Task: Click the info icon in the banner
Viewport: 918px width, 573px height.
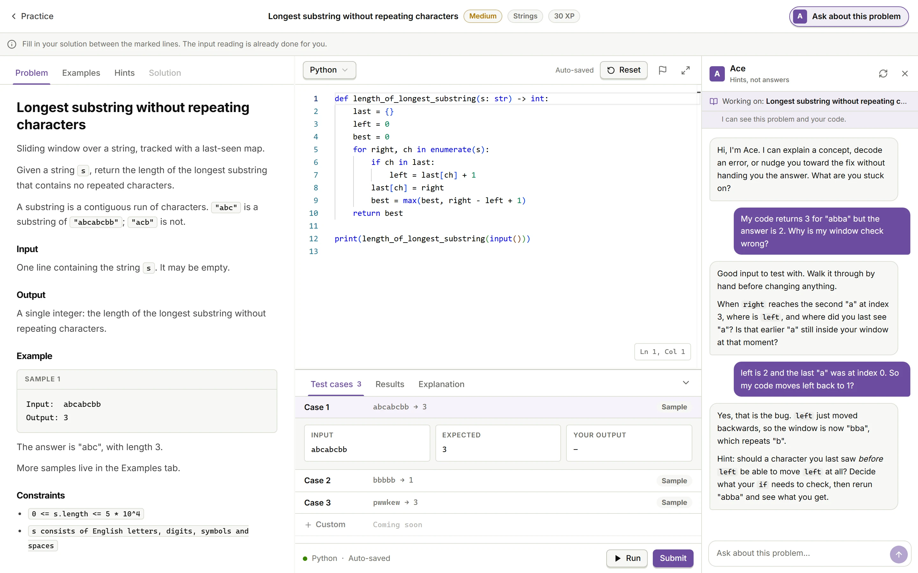Action: 12,44
